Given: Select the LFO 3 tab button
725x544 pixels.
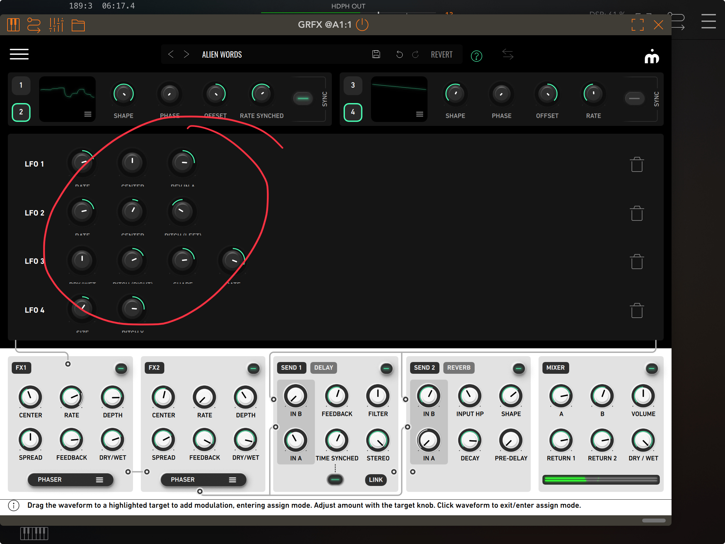Looking at the screenshot, I should point(353,85).
